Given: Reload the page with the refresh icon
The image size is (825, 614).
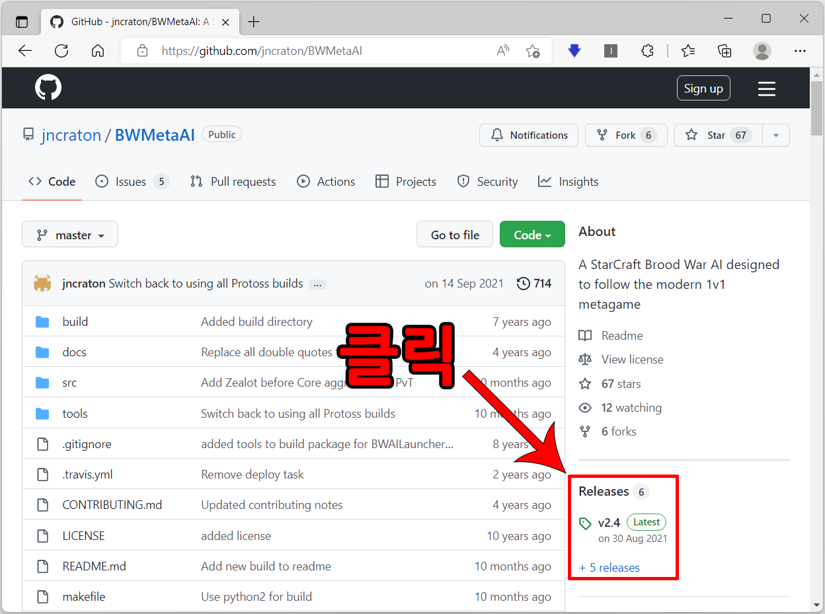Looking at the screenshot, I should click(x=61, y=51).
